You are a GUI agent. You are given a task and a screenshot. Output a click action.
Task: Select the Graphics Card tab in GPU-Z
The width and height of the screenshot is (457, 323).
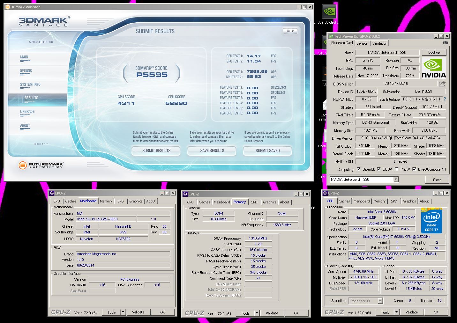[x=342, y=43]
